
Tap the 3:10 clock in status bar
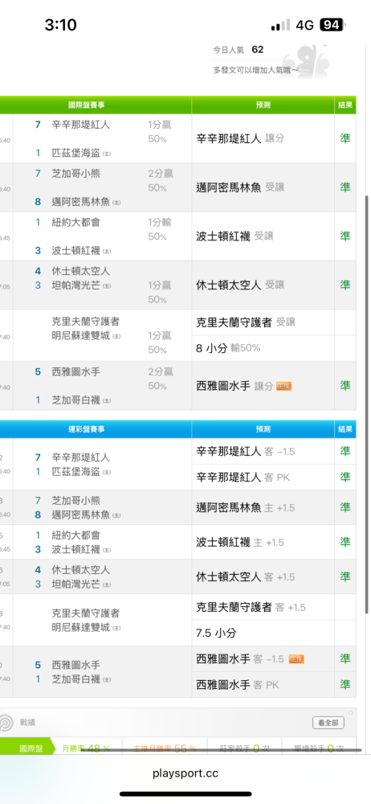coord(60,25)
